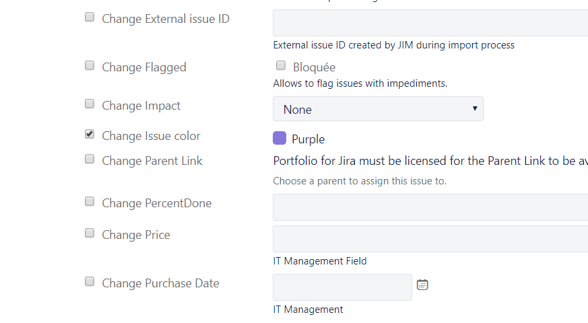This screenshot has height=323, width=588.
Task: Check the Bloquée flag checkbox
Action: pyautogui.click(x=280, y=65)
